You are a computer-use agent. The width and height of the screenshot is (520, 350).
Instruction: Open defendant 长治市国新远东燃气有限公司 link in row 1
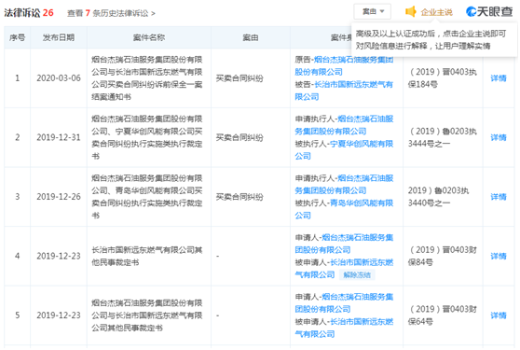(344, 91)
